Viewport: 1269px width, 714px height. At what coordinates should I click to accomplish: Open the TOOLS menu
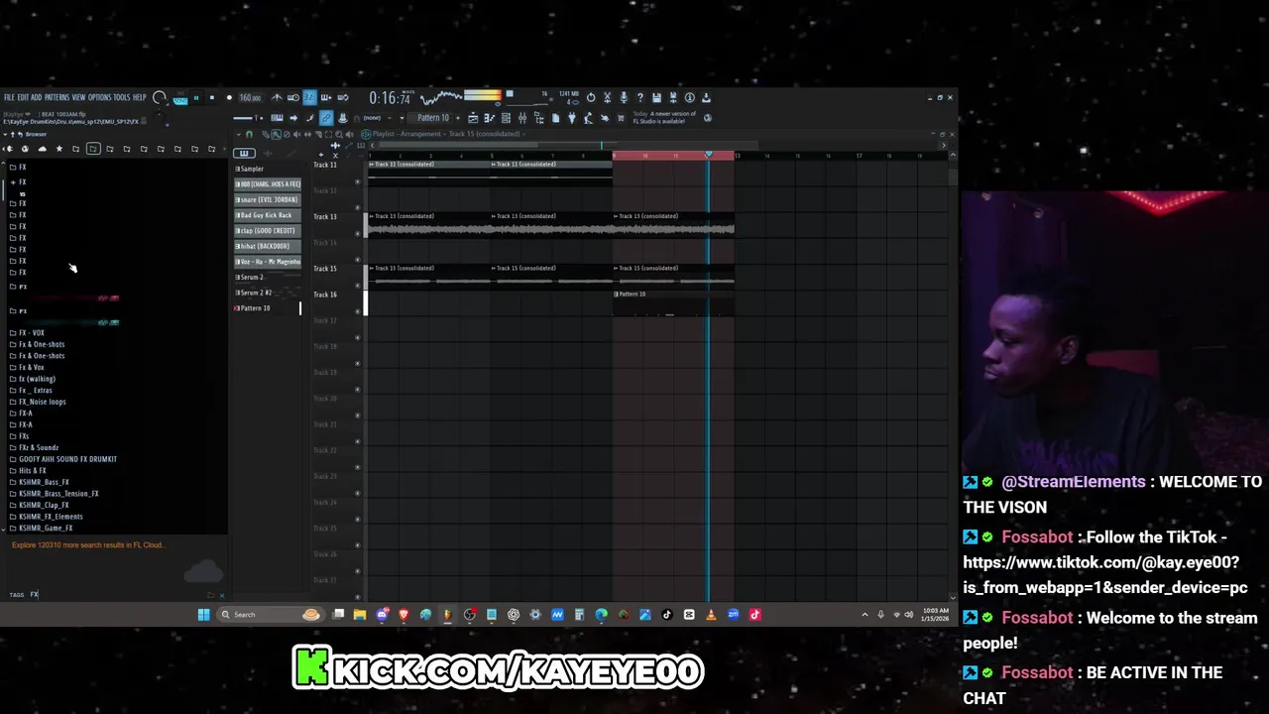point(122,97)
